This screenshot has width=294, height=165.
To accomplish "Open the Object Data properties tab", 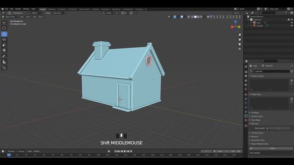I will tap(246, 116).
